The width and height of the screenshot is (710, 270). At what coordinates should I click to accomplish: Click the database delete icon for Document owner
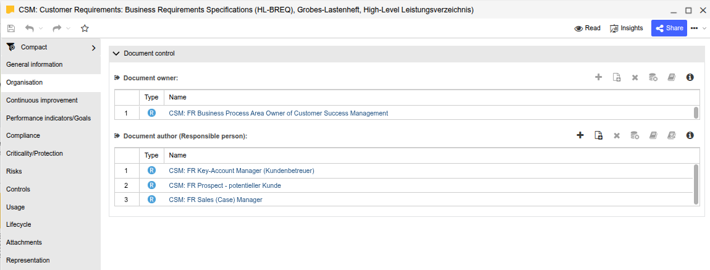tap(653, 77)
